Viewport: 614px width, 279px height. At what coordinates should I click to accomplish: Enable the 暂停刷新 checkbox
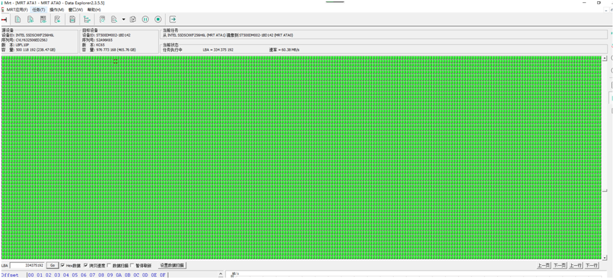tap(132, 266)
